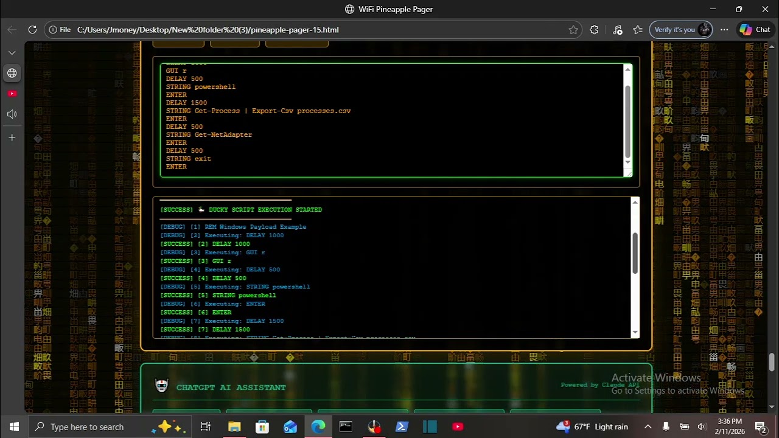The width and height of the screenshot is (779, 438).
Task: Open PowerShell from the taskbar
Action: pos(402,426)
